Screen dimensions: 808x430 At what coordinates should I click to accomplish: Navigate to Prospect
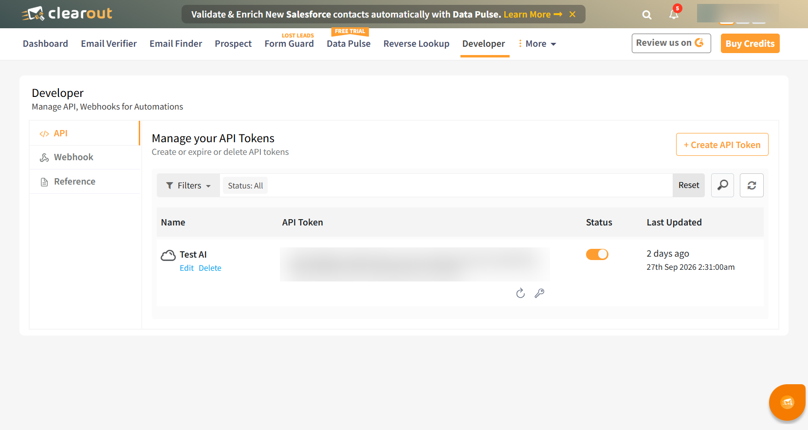(x=233, y=44)
